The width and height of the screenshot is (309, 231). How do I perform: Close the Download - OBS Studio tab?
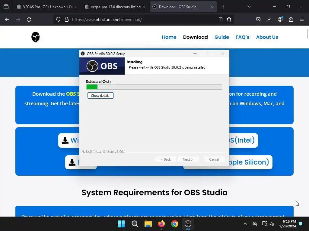[212, 7]
